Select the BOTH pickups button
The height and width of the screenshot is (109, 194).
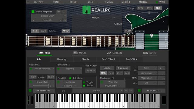pos(149,8)
